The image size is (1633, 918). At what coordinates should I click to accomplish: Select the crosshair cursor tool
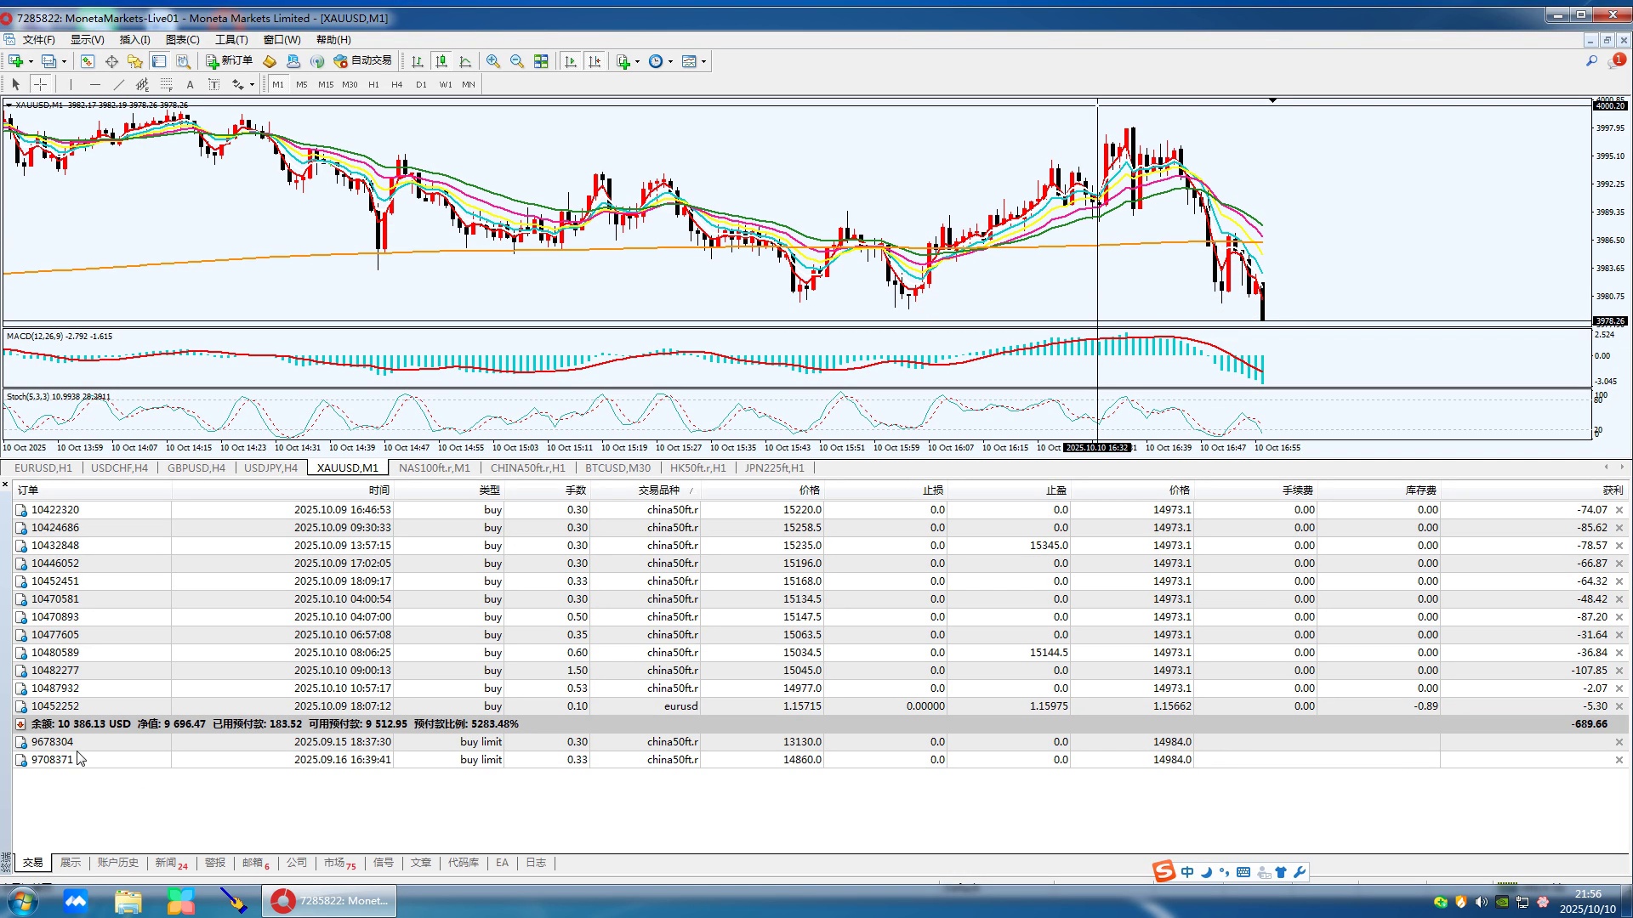click(40, 84)
